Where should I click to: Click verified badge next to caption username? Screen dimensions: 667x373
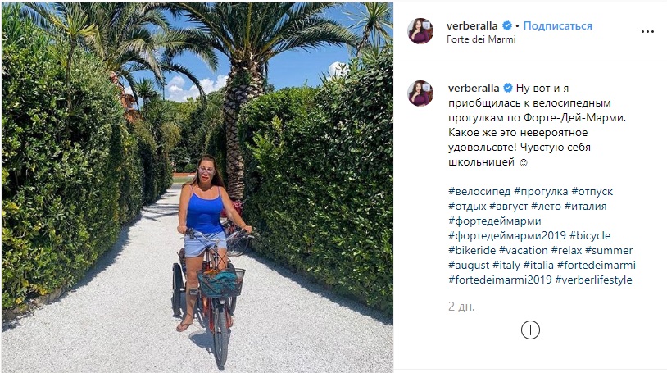(508, 89)
